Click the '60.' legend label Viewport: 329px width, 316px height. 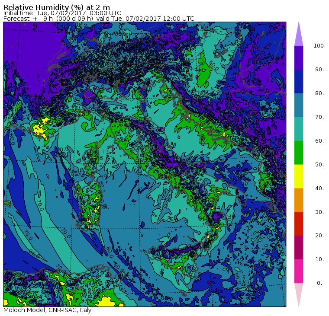point(319,141)
